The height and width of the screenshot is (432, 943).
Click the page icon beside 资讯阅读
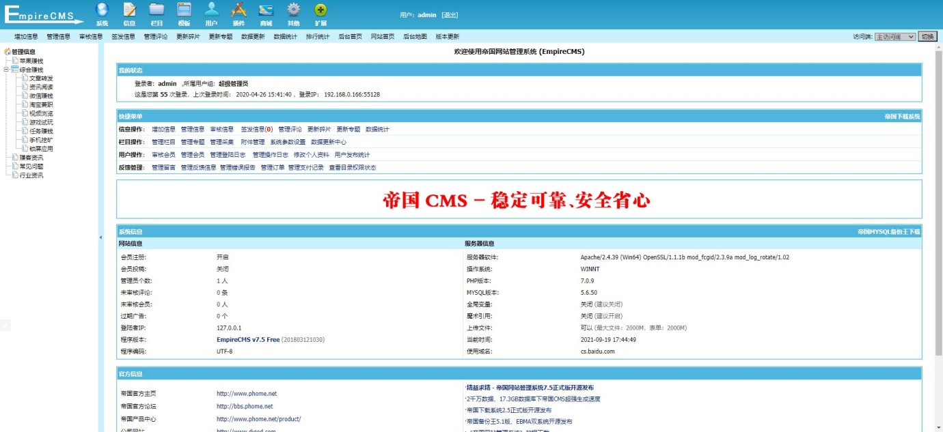(x=25, y=87)
